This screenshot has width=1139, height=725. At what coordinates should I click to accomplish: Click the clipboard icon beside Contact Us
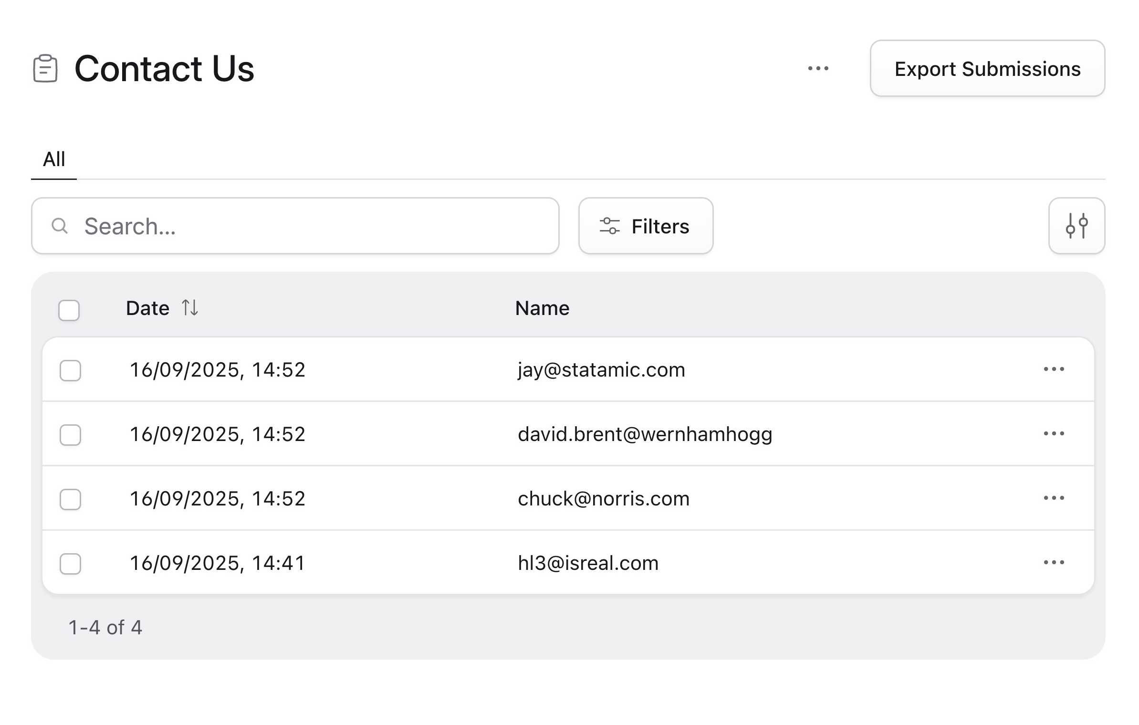(46, 68)
